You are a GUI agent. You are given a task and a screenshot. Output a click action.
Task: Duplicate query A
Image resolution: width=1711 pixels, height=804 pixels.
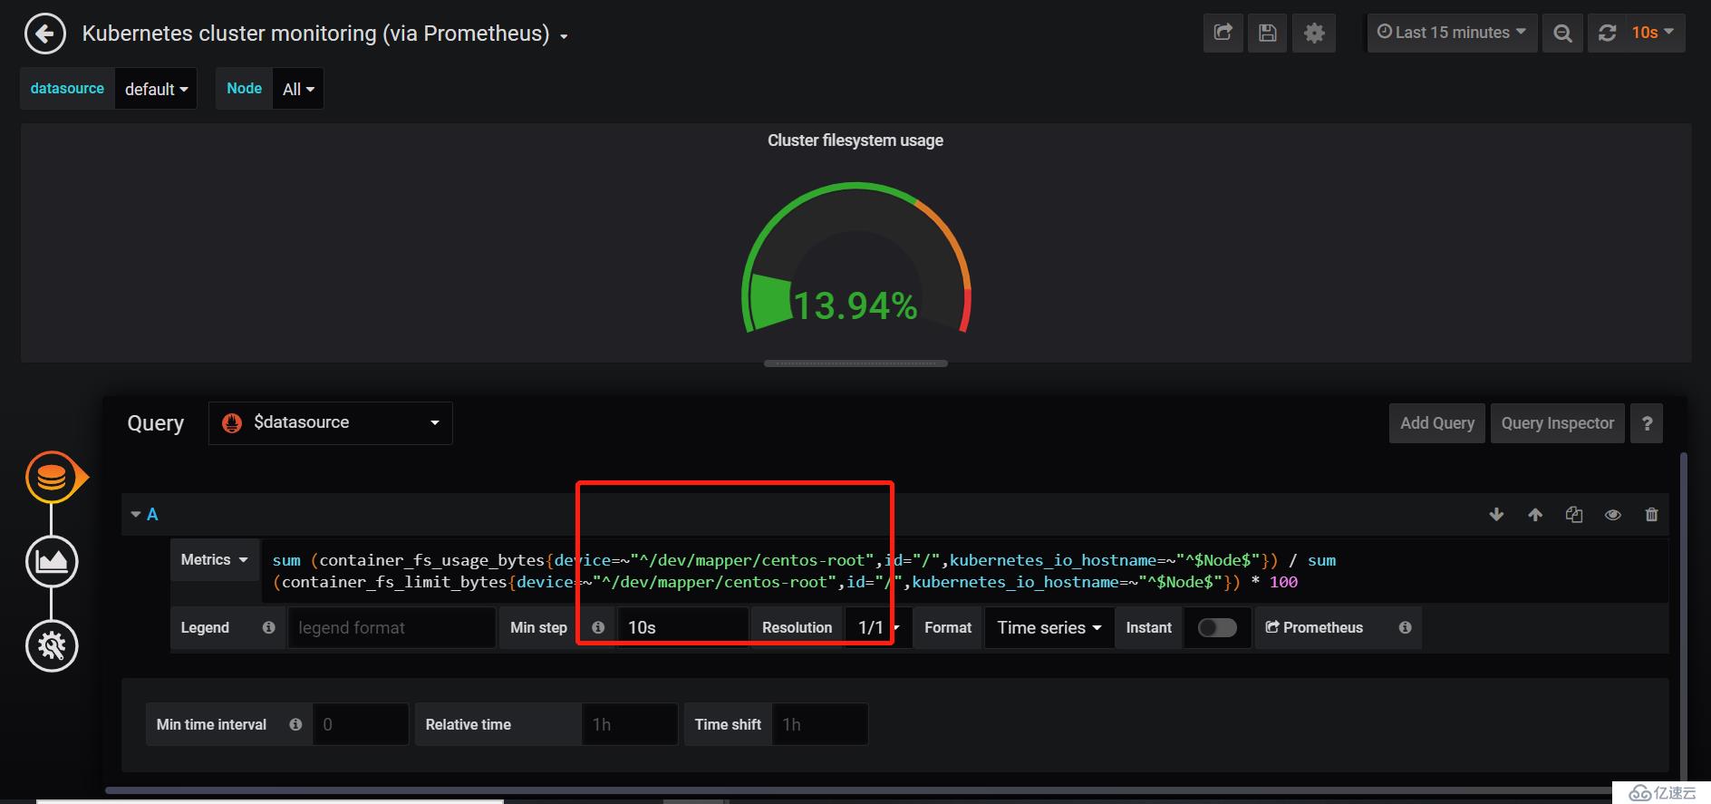coord(1574,515)
